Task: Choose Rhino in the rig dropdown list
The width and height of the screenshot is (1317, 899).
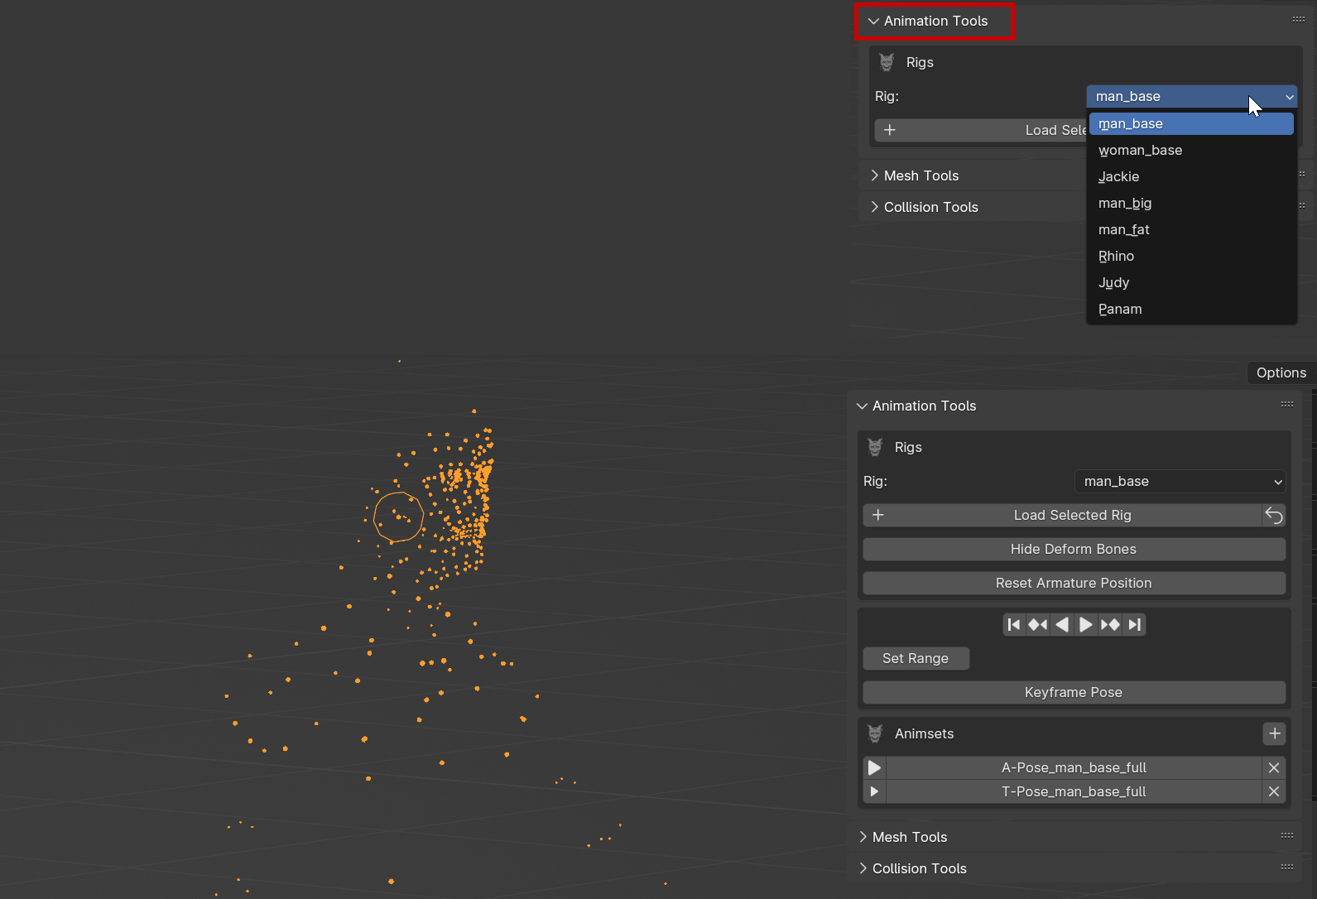Action: click(x=1116, y=257)
